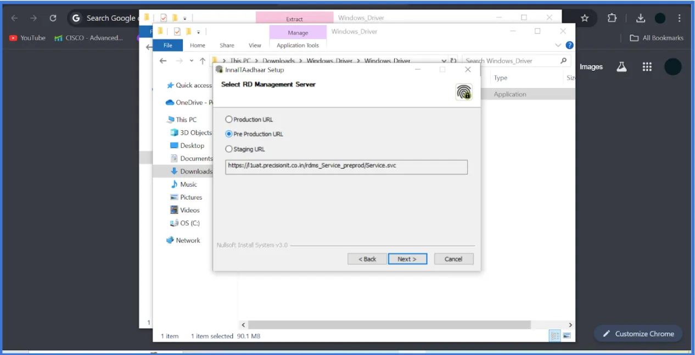Open the Documents folder in sidebar
Viewport: 695px width, 355px height.
coord(191,158)
